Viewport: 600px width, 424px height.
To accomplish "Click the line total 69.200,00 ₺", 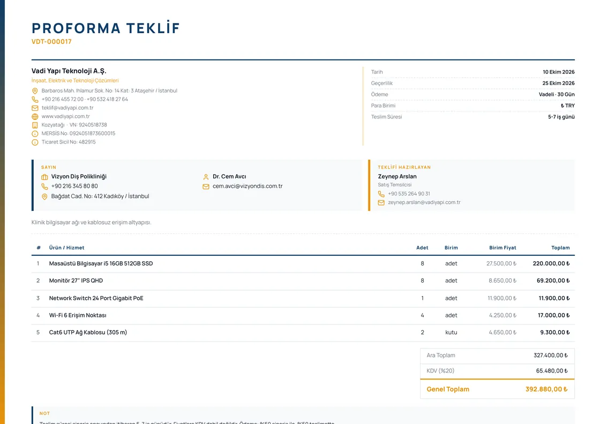I will [x=553, y=281].
